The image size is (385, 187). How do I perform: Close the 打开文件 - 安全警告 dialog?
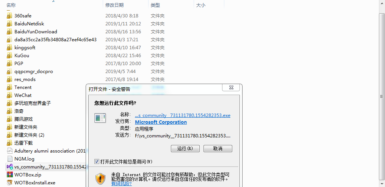coord(231,87)
